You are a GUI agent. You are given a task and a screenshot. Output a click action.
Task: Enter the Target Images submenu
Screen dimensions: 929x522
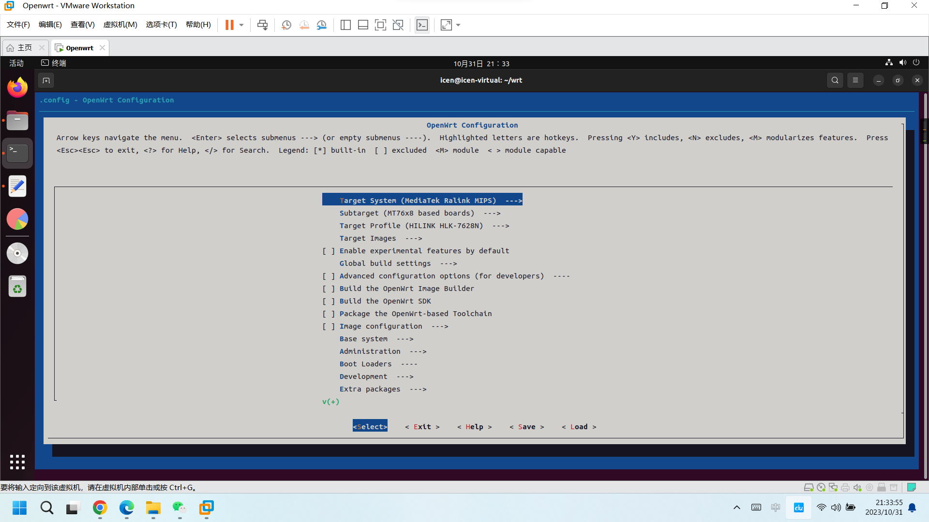click(381, 238)
